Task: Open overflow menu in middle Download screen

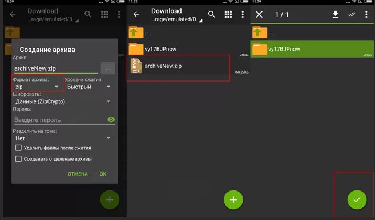Action: (243, 14)
